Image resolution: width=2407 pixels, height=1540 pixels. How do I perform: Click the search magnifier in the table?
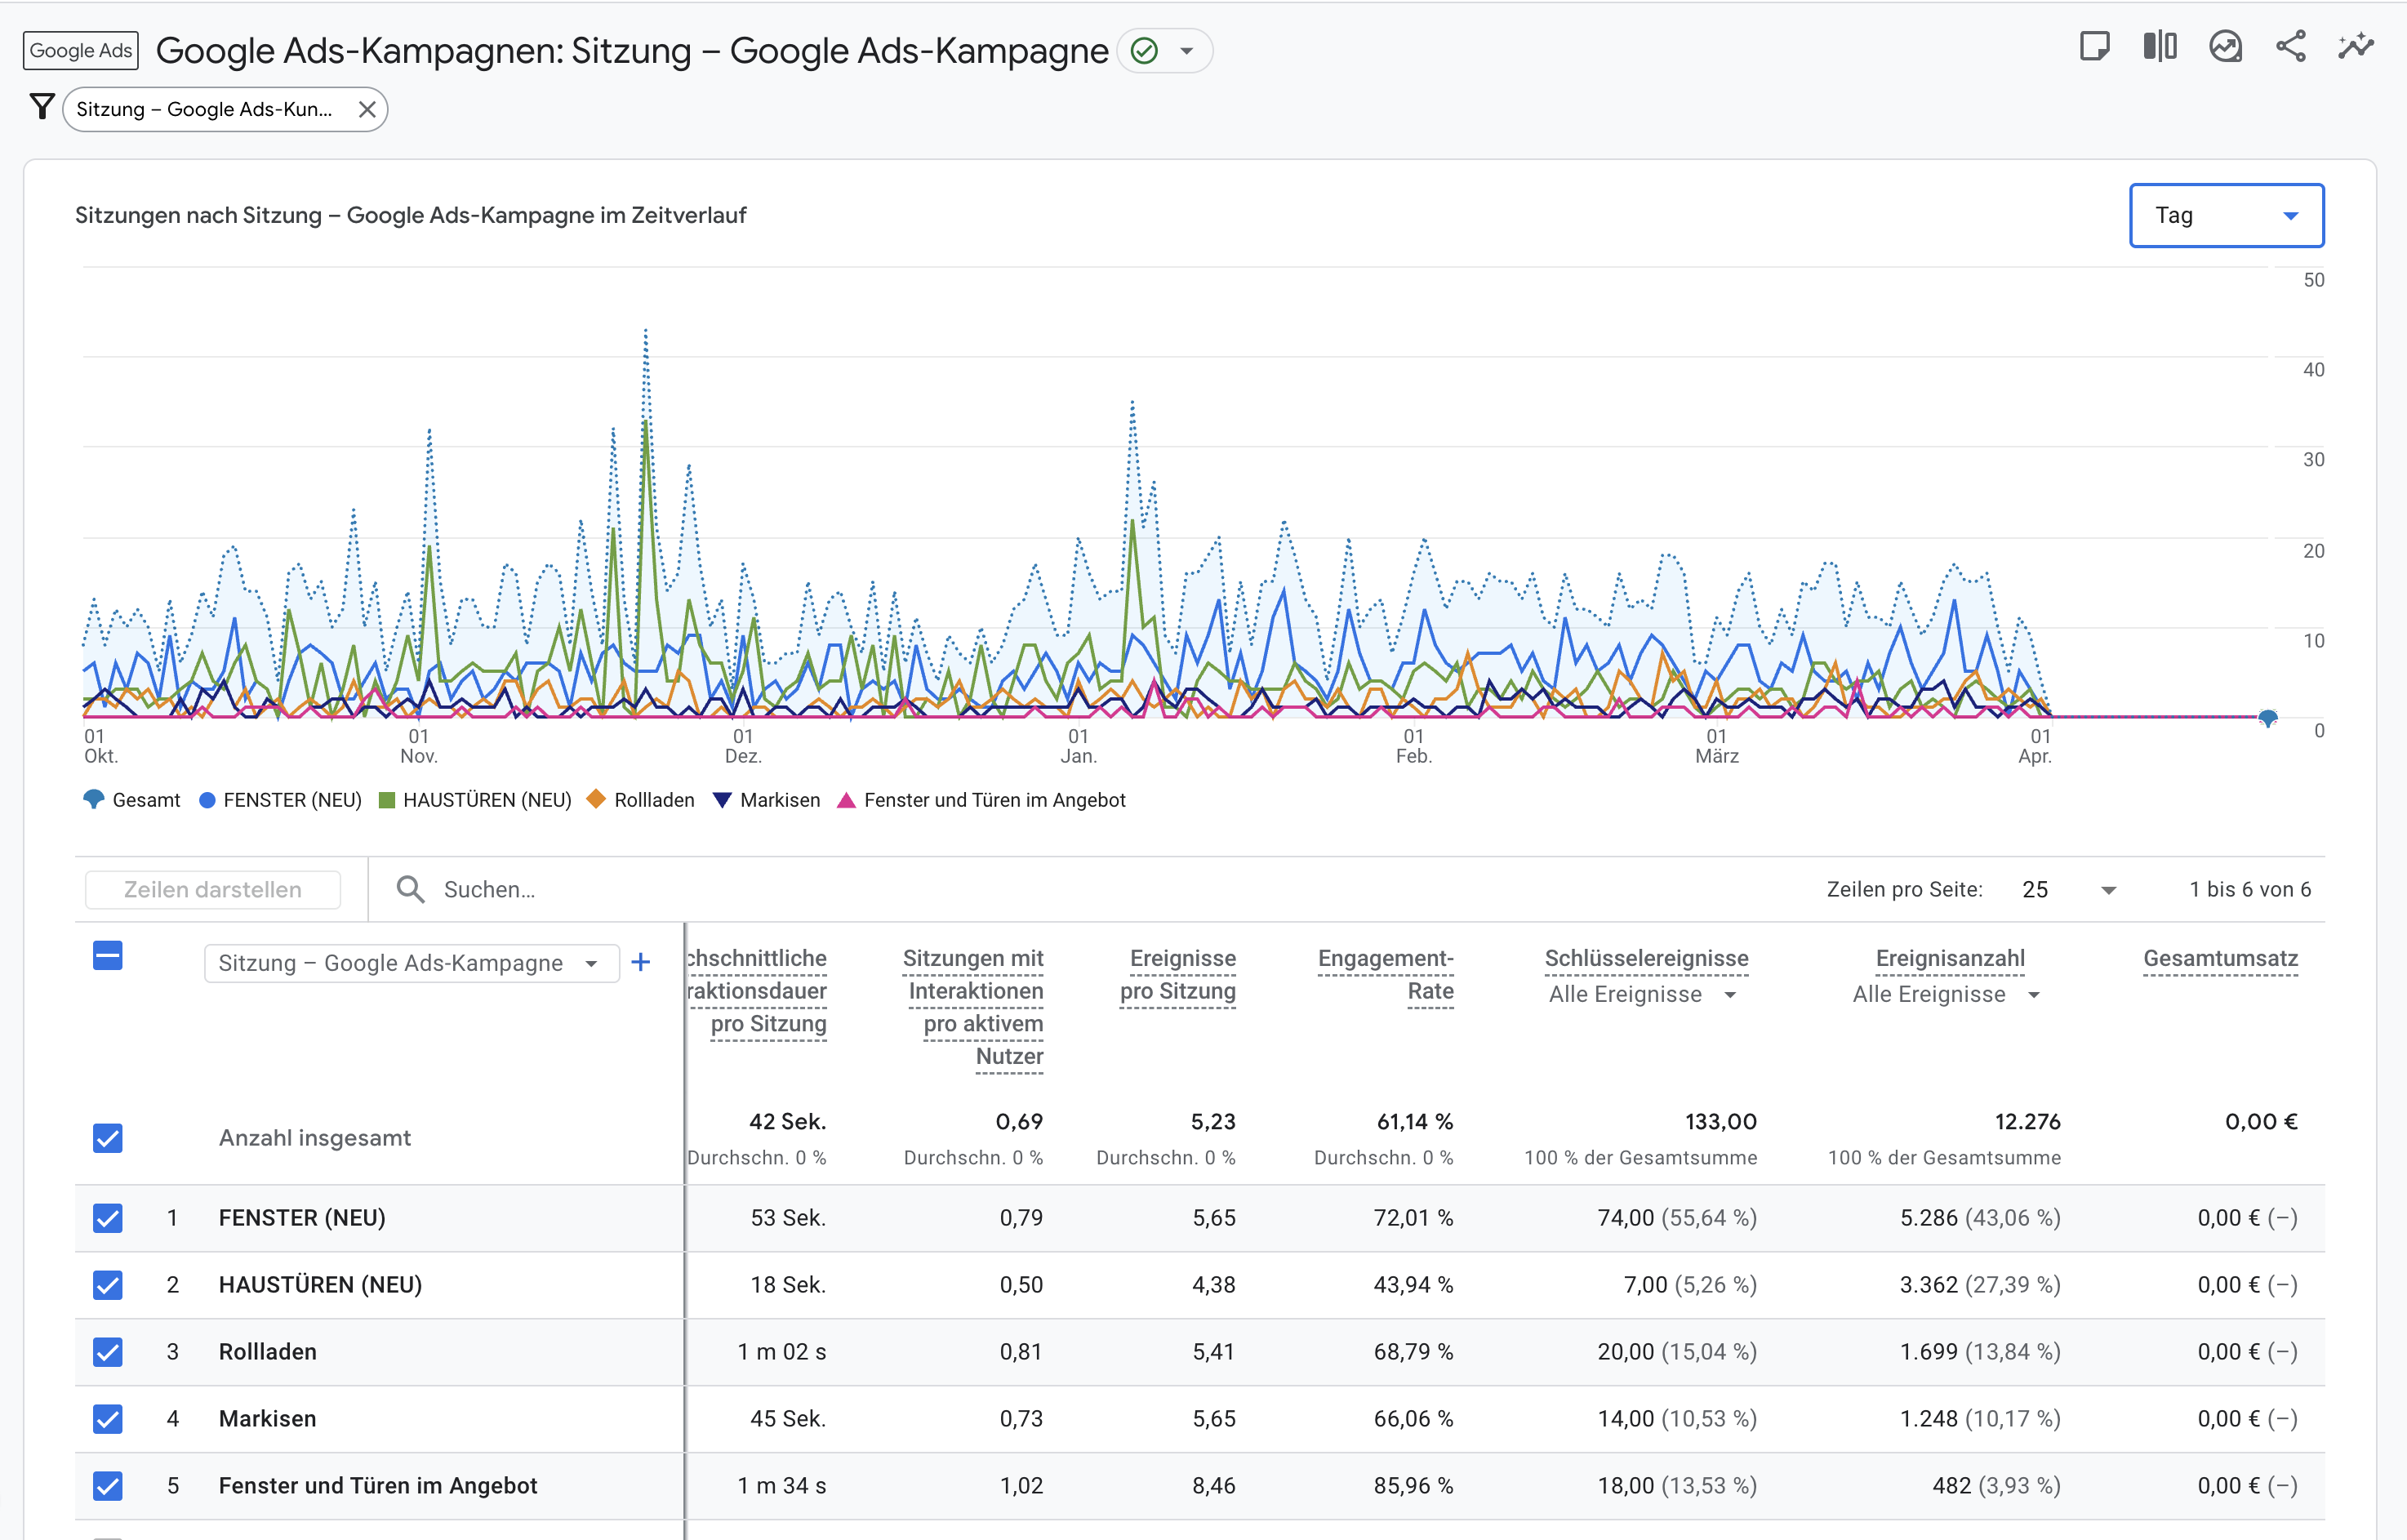point(410,889)
